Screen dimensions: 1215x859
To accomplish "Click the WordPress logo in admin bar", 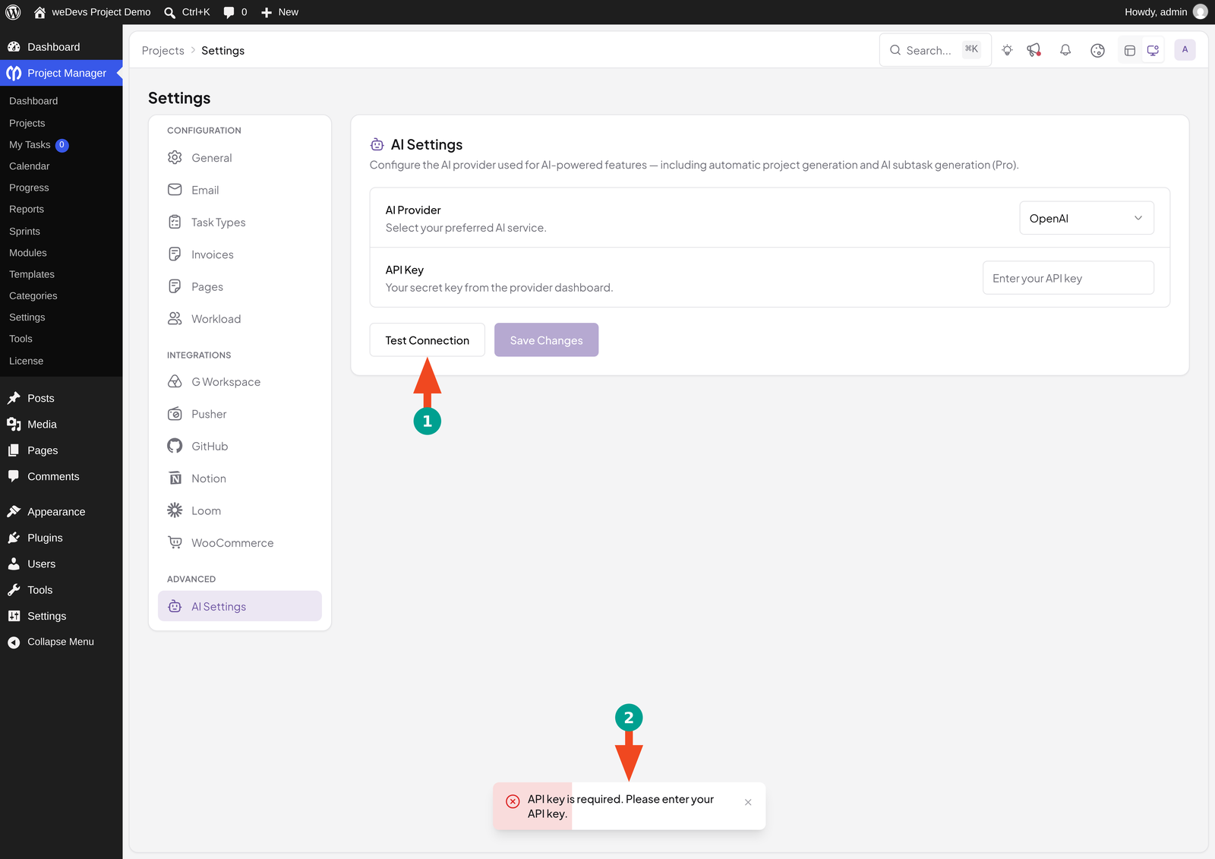I will 13,12.
